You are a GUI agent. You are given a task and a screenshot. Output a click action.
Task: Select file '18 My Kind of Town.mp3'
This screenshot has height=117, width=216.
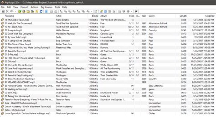17,20
